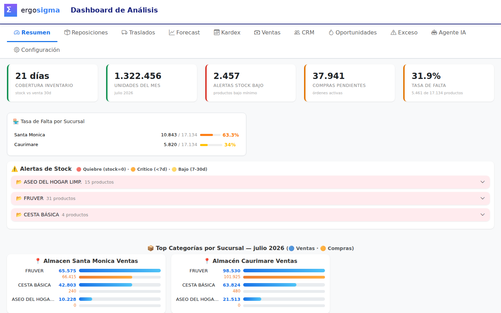Screen dimensions: 501x313
Task: Open the Agente IA tab
Action: [x=448, y=32]
